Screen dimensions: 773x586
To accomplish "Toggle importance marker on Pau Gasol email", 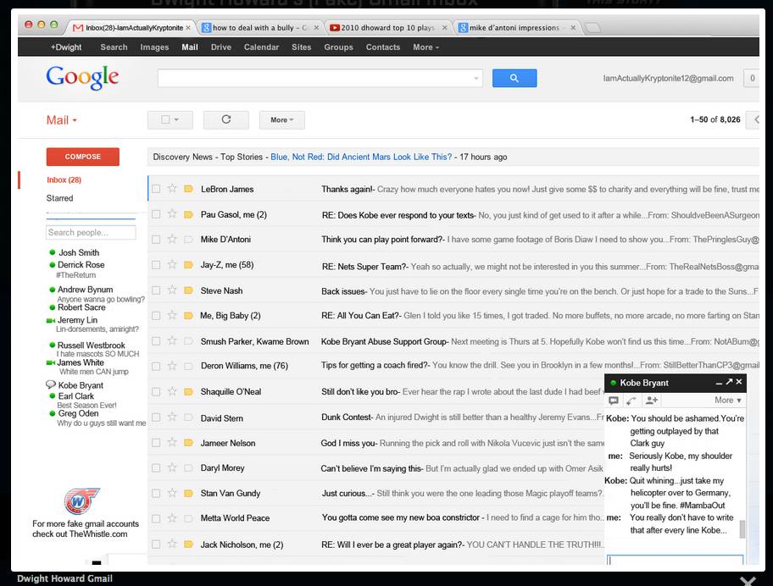I will click(x=188, y=214).
